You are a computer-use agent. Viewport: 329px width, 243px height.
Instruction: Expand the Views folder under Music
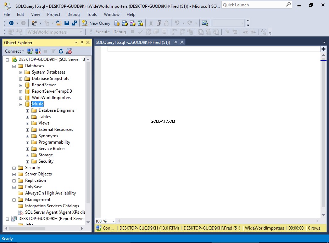point(27,123)
